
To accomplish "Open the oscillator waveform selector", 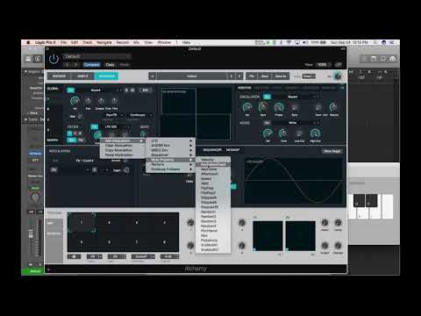I will [x=293, y=97].
